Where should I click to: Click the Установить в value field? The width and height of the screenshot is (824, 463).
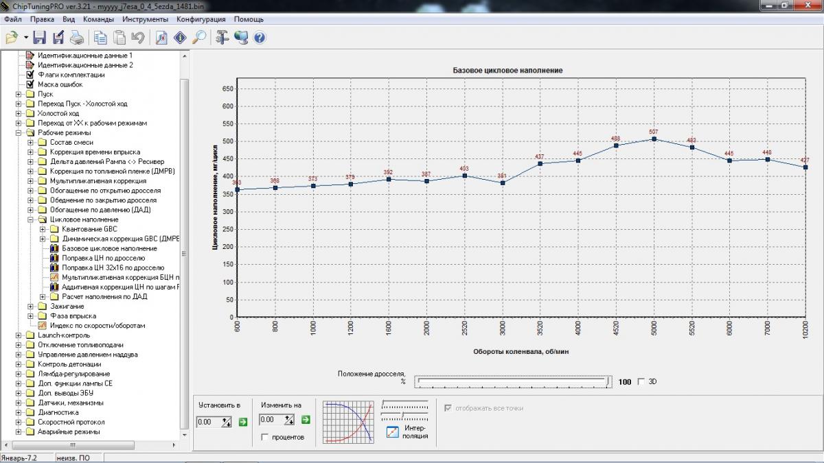pos(209,422)
